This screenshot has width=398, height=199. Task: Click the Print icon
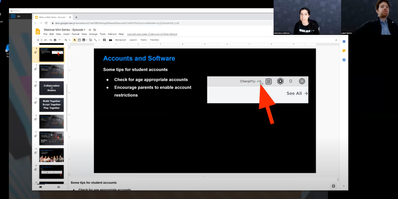click(x=55, y=40)
